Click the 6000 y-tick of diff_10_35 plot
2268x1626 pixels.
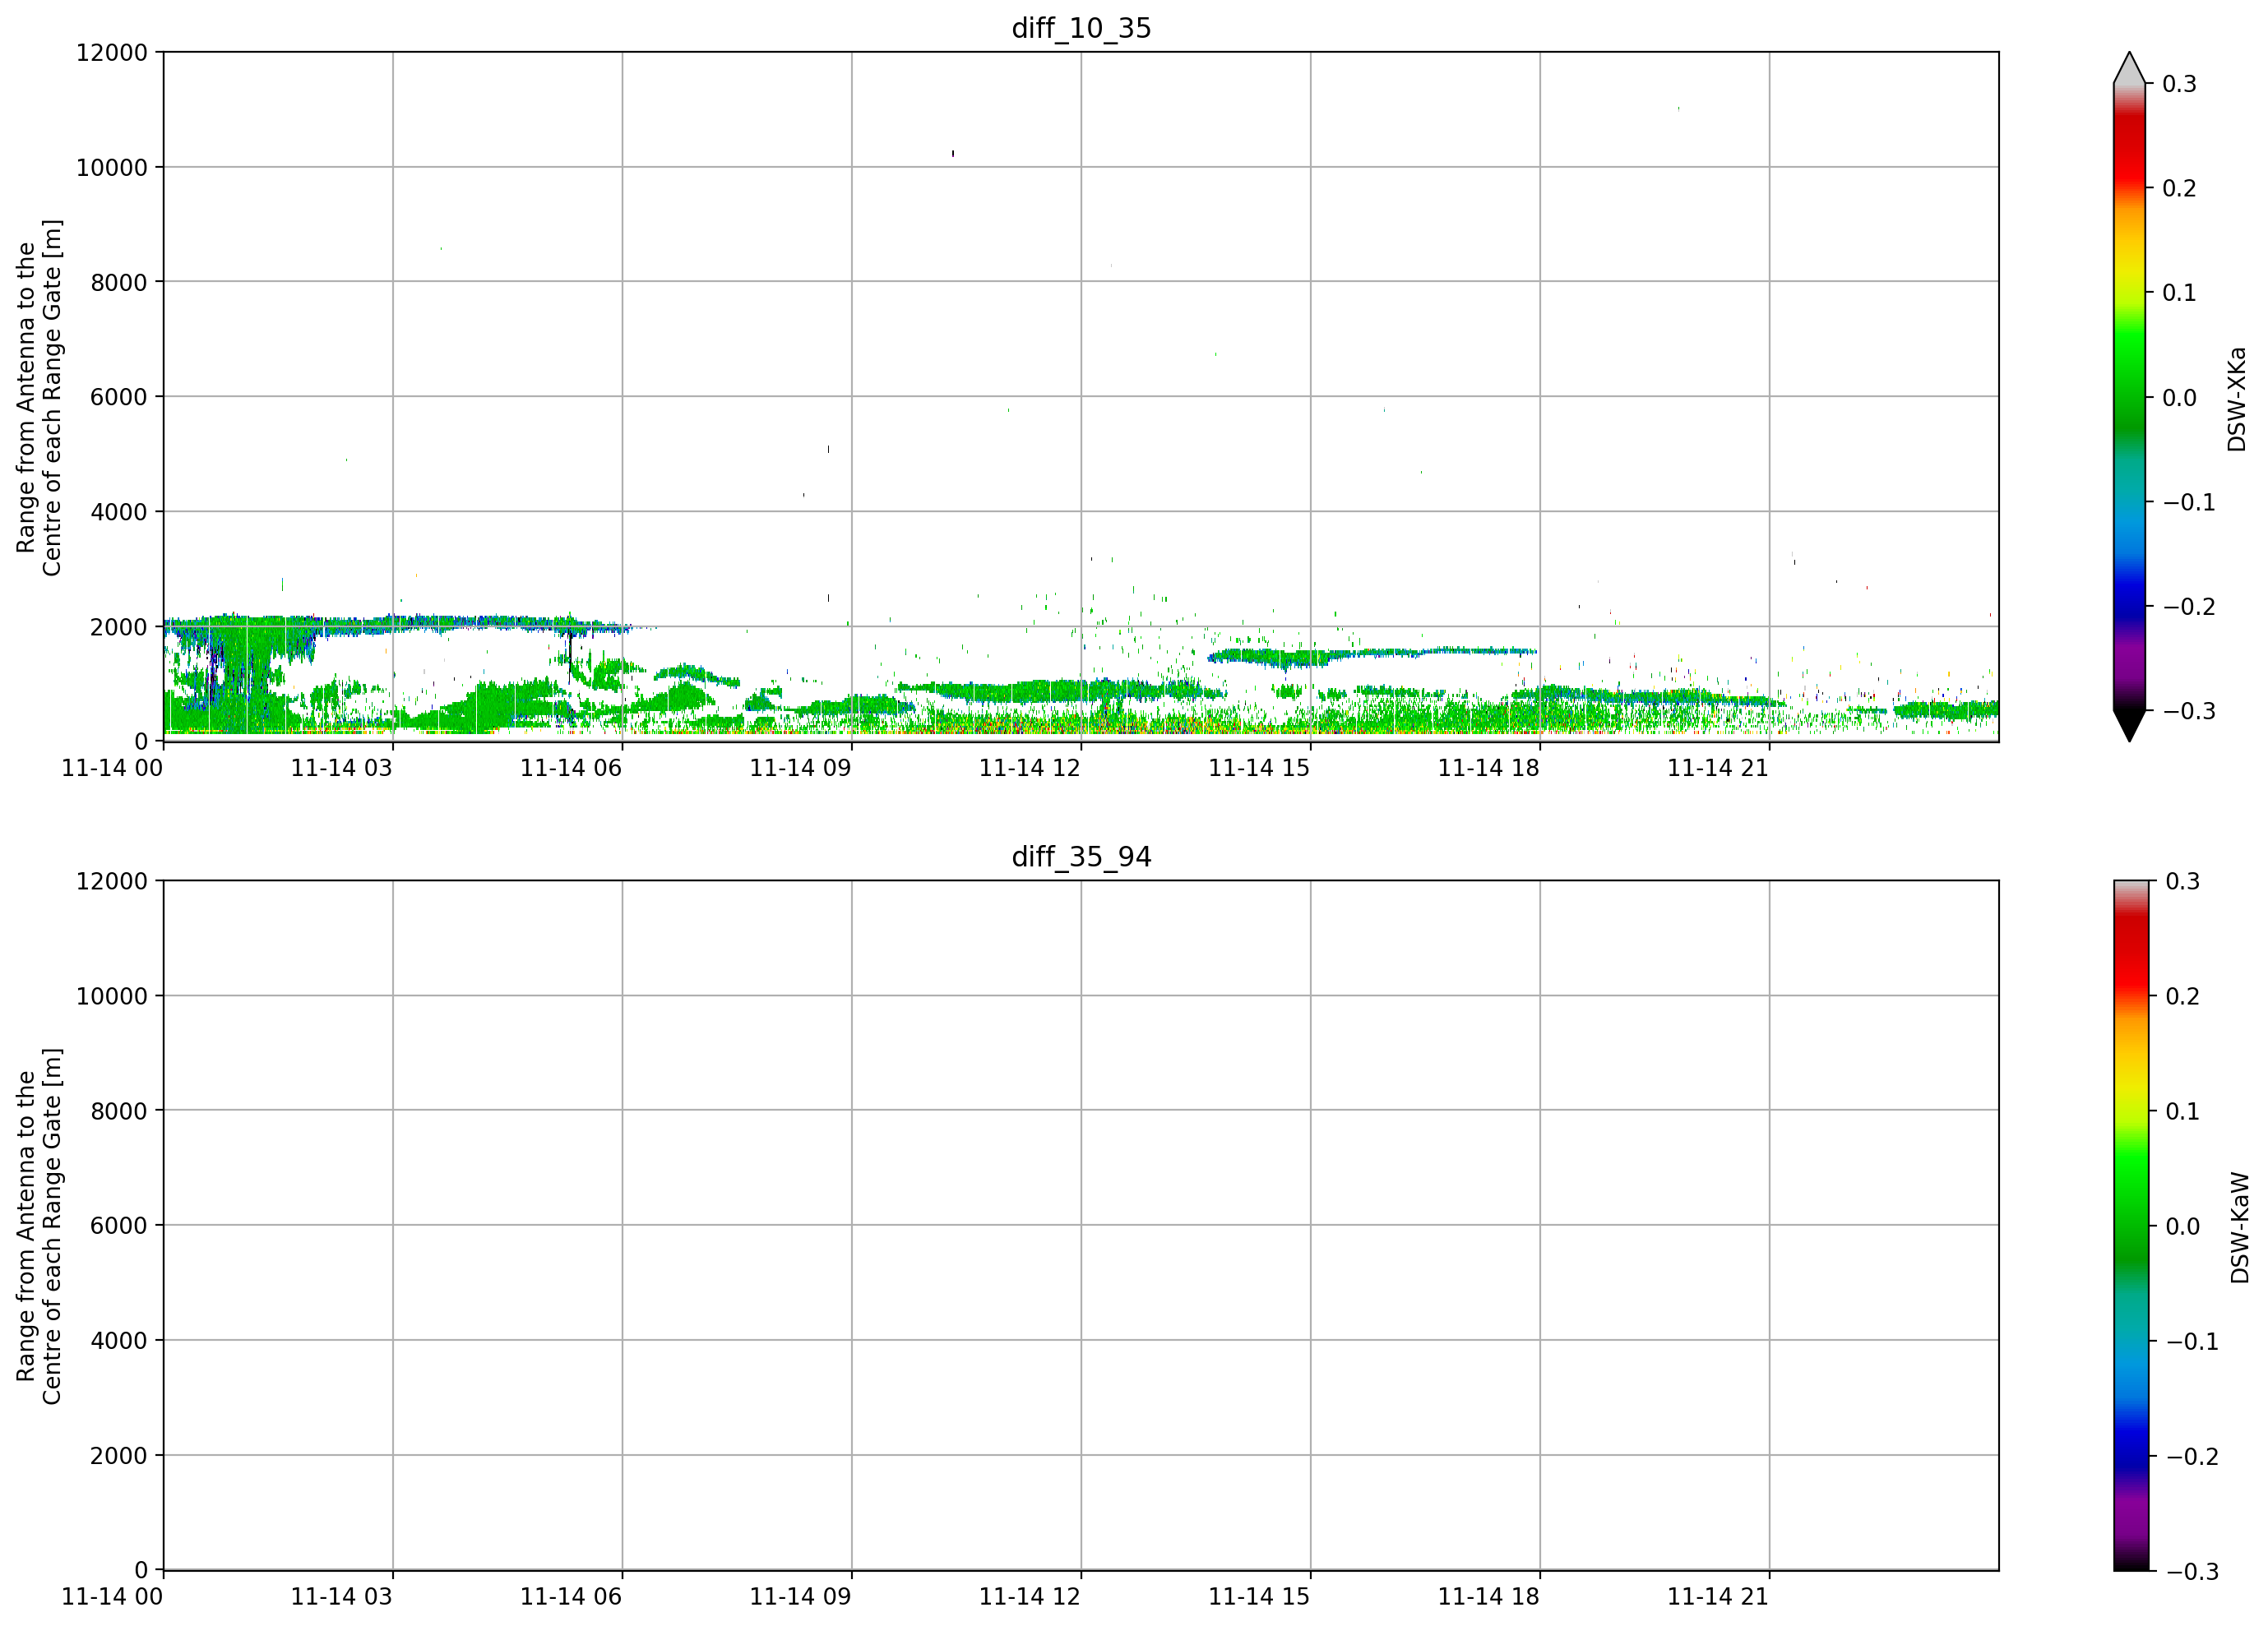click(x=119, y=397)
